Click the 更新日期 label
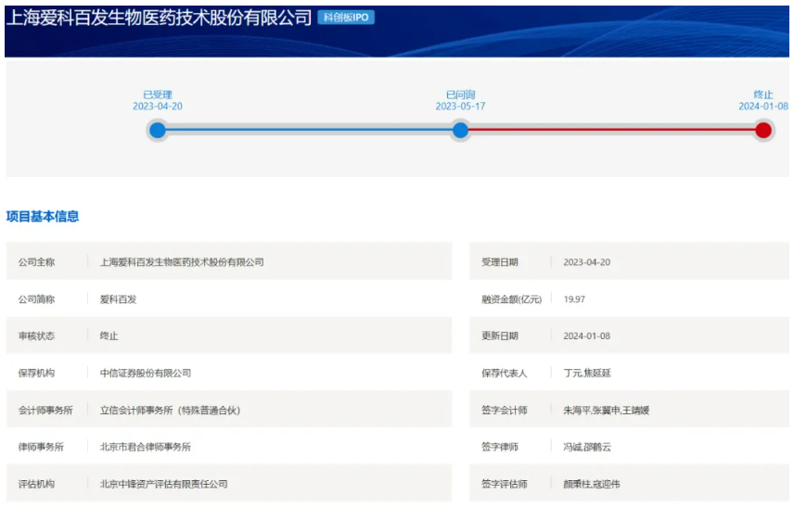The height and width of the screenshot is (507, 794). 499,336
